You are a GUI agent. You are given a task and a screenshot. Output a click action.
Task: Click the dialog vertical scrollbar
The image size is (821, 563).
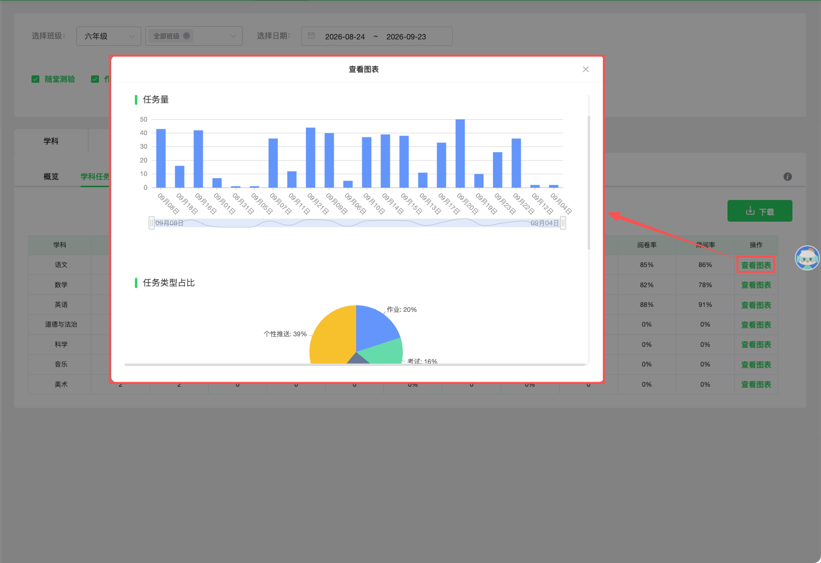point(589,182)
